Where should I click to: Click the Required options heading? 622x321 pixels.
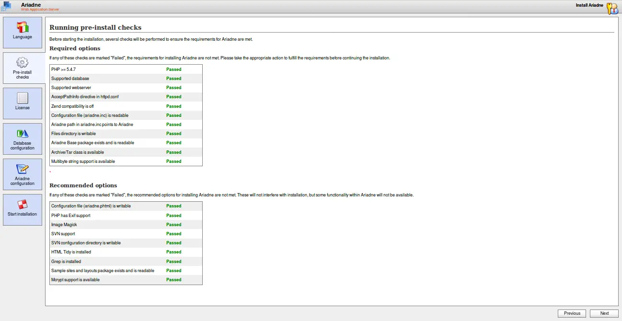coord(75,48)
